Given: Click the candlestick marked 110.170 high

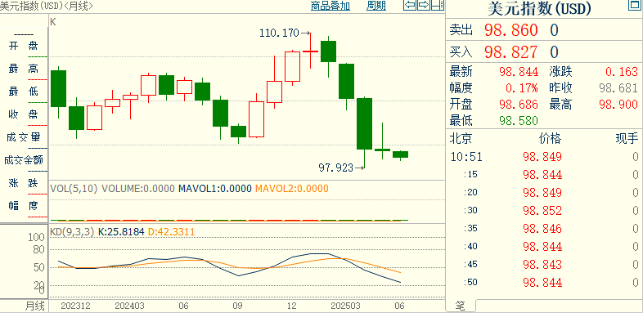Looking at the screenshot, I should point(310,51).
